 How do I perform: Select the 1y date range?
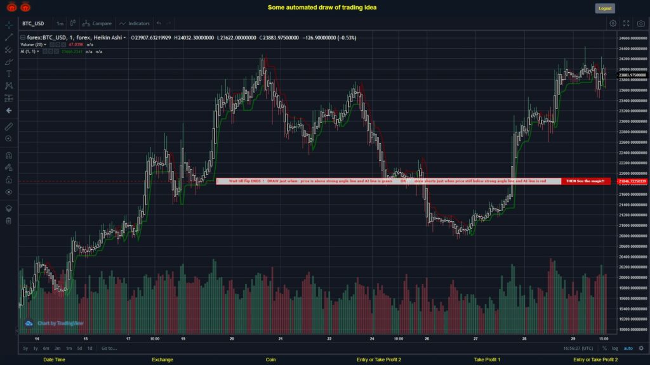36,349
